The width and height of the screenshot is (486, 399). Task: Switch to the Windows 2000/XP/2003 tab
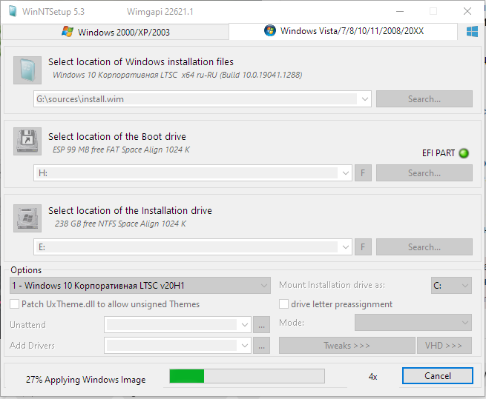[x=116, y=32]
